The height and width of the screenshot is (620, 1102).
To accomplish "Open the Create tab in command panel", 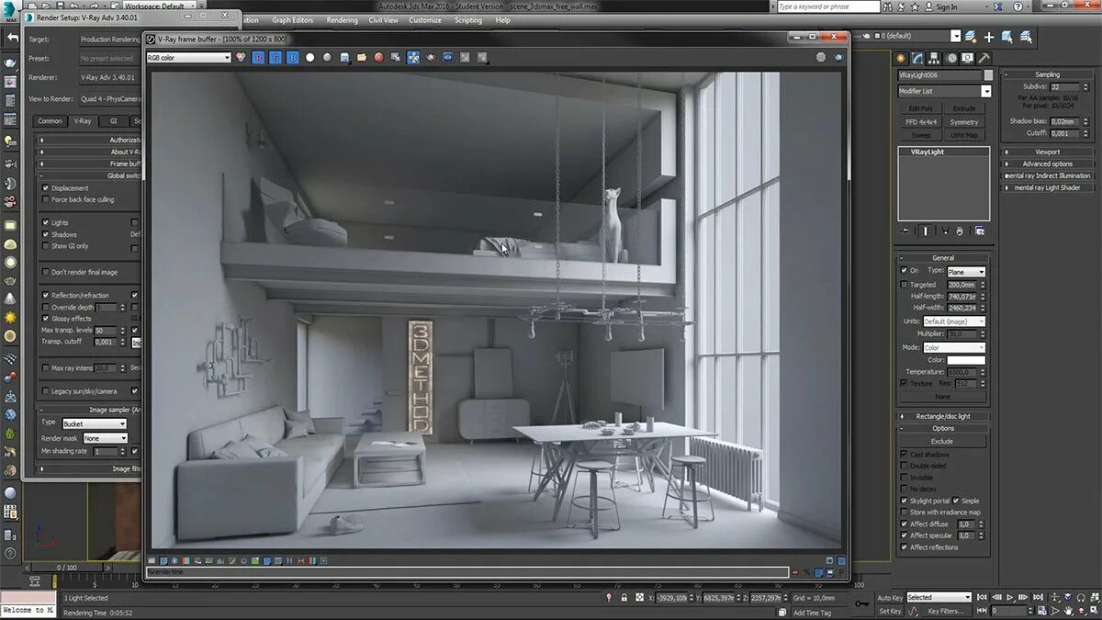I will pos(903,58).
